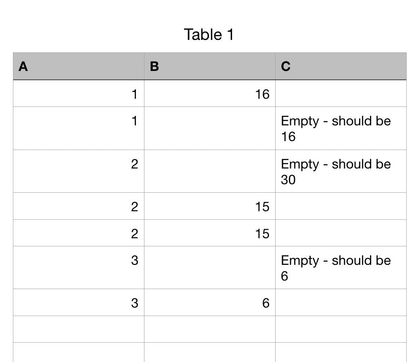The image size is (418, 362).
Task: Click second row column A cell
Action: (79, 128)
